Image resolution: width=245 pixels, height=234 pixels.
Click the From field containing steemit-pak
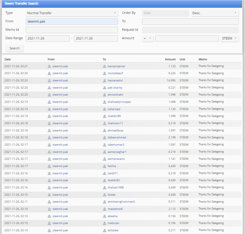coord(72,21)
